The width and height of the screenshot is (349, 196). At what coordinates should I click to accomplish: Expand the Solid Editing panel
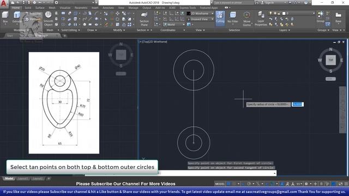(x=70, y=30)
